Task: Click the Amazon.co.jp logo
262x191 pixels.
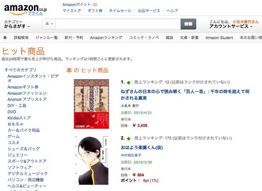Action: click(x=25, y=9)
